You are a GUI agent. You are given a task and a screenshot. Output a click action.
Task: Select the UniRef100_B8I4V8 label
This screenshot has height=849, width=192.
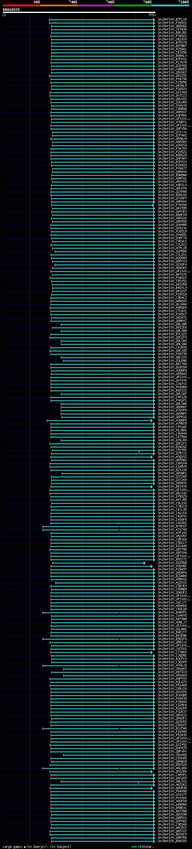click(x=172, y=486)
